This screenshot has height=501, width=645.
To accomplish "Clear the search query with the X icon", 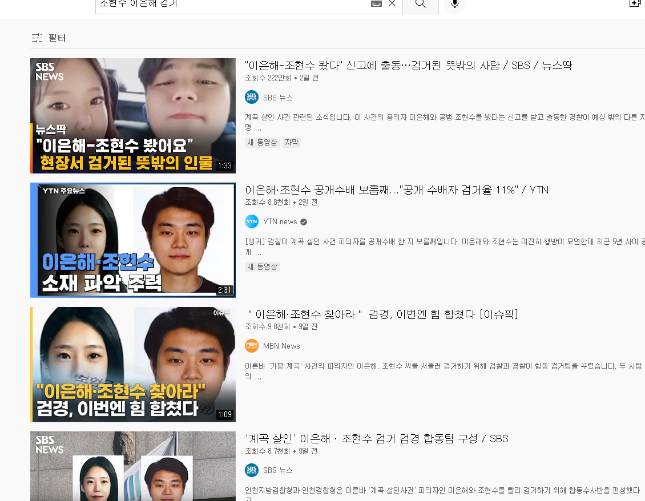I will [x=392, y=3].
